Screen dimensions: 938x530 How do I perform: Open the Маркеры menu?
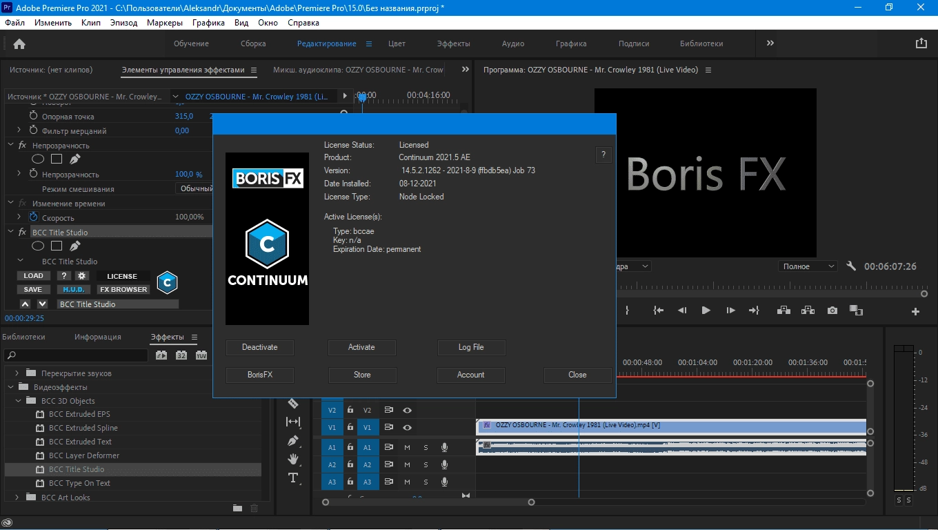tap(165, 23)
